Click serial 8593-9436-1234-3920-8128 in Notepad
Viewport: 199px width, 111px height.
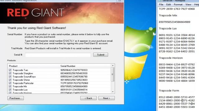[177, 71]
